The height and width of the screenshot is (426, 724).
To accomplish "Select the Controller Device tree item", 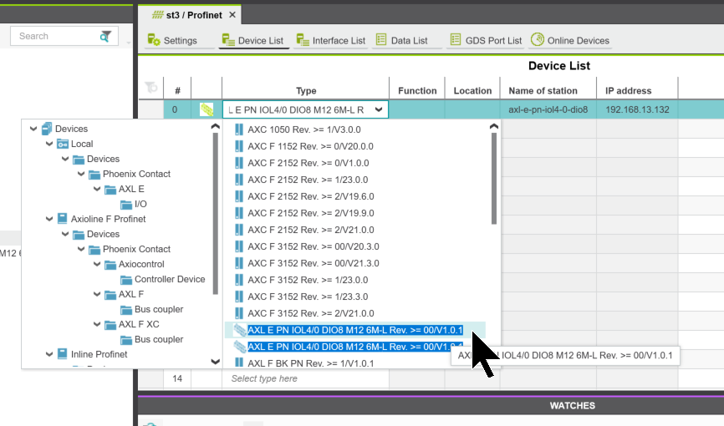I will [170, 279].
